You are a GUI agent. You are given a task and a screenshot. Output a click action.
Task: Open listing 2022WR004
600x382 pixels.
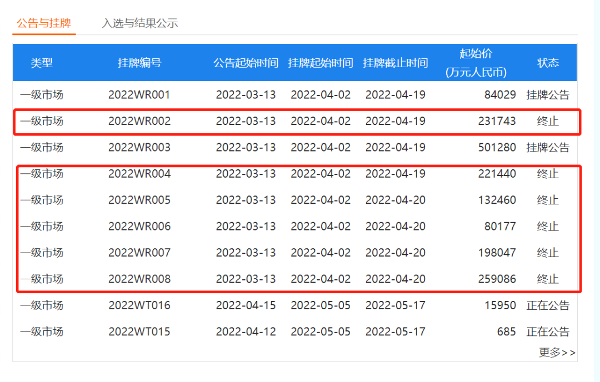139,174
